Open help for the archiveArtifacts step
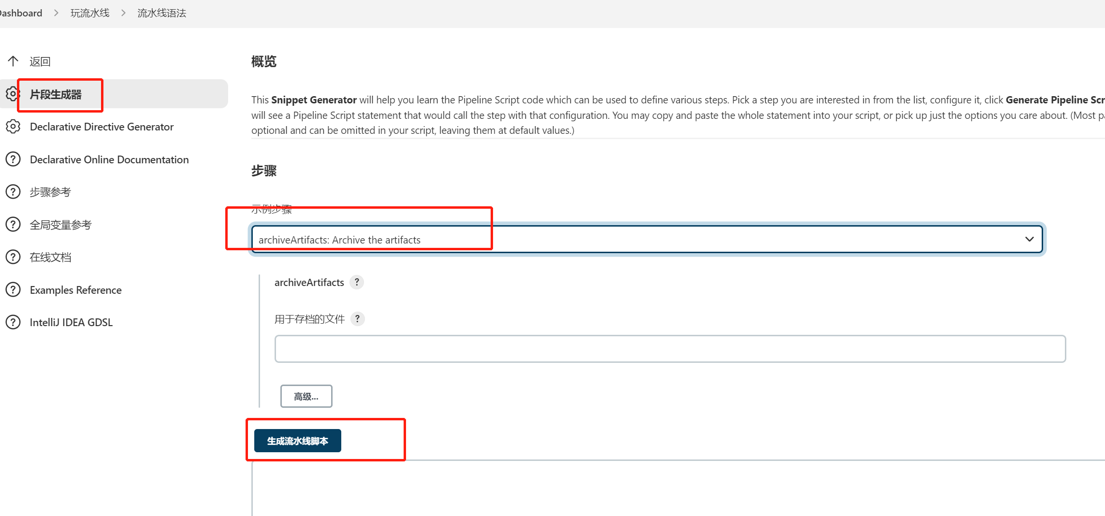 pos(357,282)
